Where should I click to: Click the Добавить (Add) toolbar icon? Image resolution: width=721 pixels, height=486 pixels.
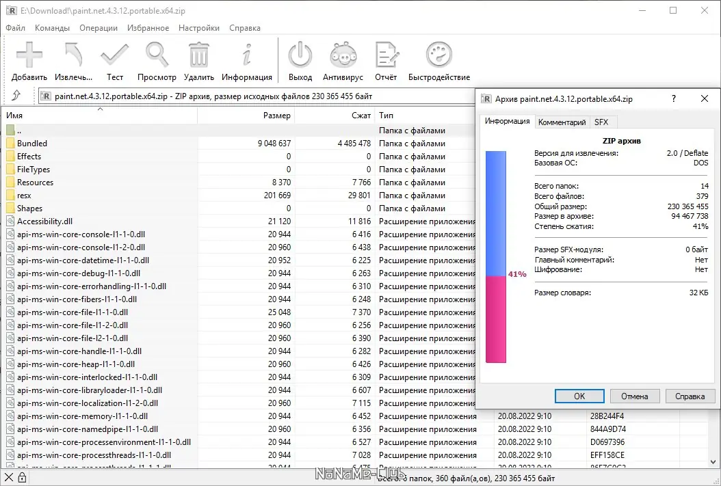click(x=29, y=55)
